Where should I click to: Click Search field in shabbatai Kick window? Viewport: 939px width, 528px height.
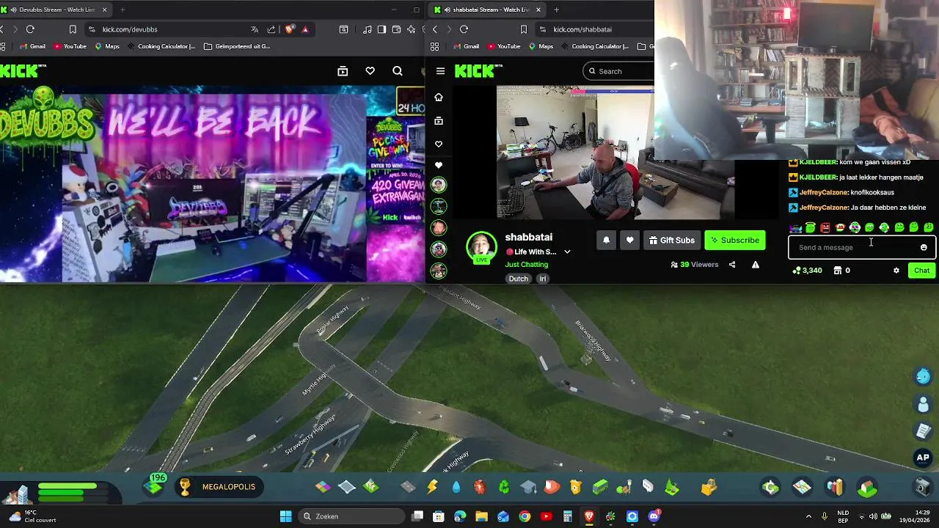[620, 71]
